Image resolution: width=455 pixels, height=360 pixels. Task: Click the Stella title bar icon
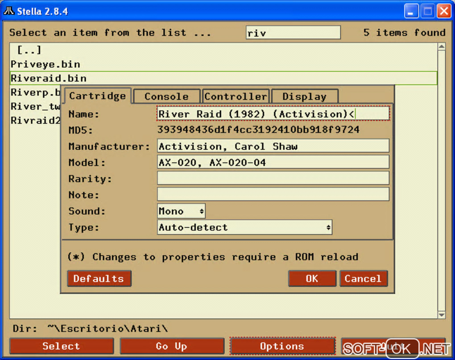click(9, 11)
